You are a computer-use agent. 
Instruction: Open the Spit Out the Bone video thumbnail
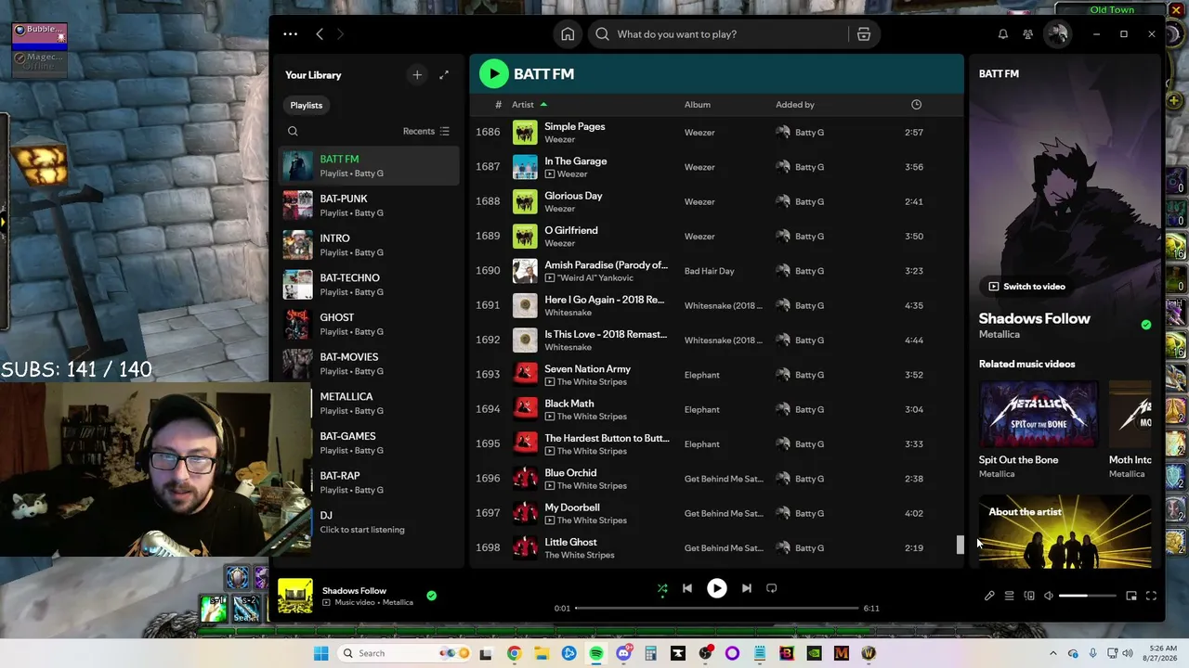click(x=1039, y=414)
